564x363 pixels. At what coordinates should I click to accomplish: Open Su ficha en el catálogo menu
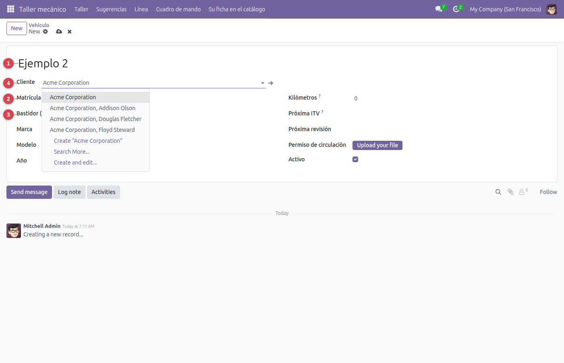coord(237,9)
